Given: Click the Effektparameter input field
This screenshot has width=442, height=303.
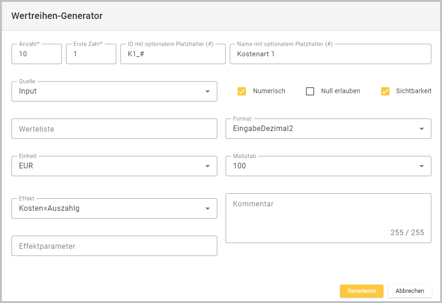Looking at the screenshot, I should [x=114, y=246].
